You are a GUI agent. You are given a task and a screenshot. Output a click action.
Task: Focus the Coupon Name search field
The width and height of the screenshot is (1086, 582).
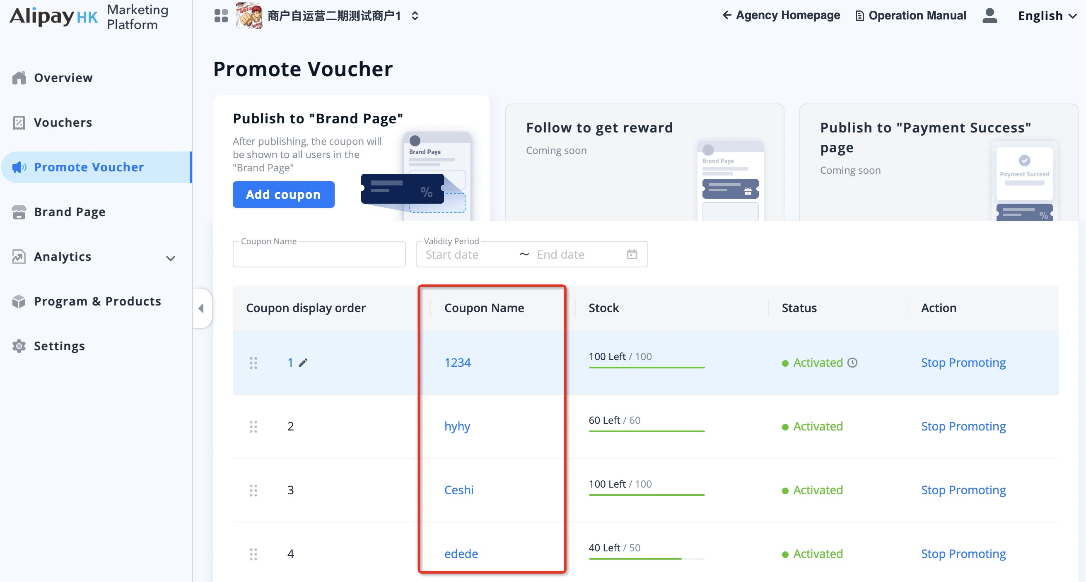[319, 255]
